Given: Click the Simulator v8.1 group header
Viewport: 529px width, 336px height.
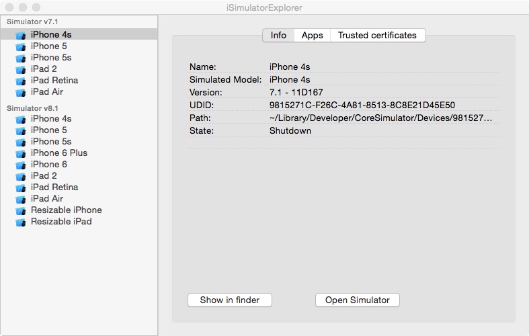Looking at the screenshot, I should click(32, 108).
